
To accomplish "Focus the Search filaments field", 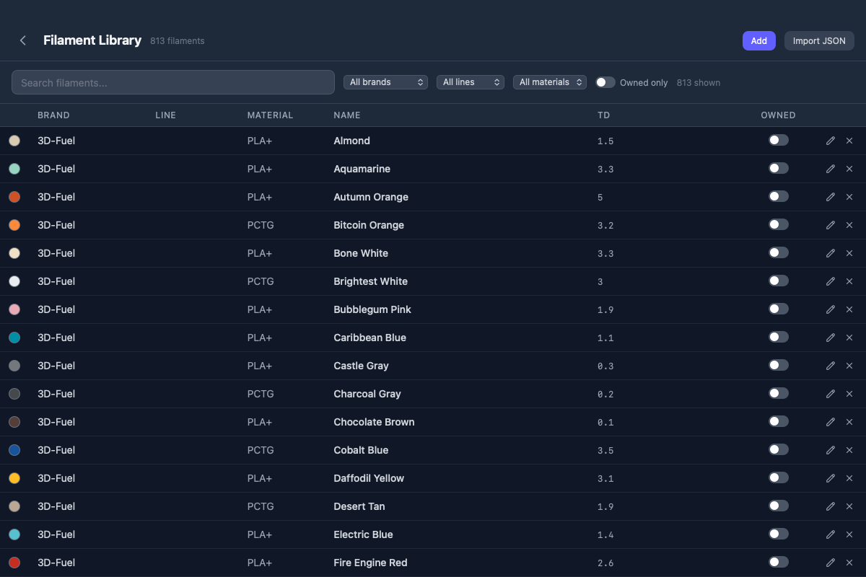I will coord(173,82).
